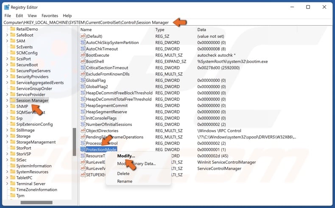Choose Delete from the context menu
Image resolution: width=335 pixels, height=208 pixels.
(123, 174)
